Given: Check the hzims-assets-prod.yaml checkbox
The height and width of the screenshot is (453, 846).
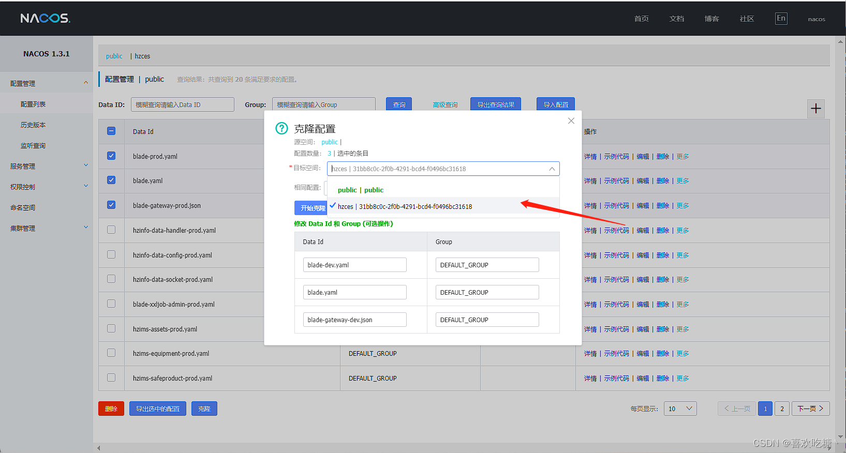Looking at the screenshot, I should 111,328.
